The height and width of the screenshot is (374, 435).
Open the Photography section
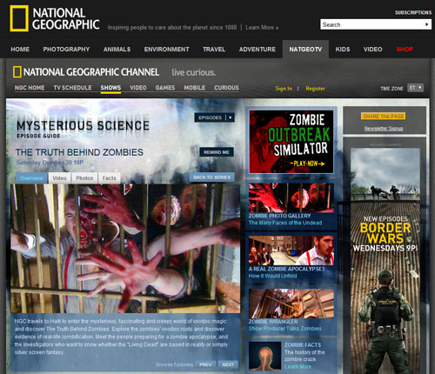[x=66, y=50]
